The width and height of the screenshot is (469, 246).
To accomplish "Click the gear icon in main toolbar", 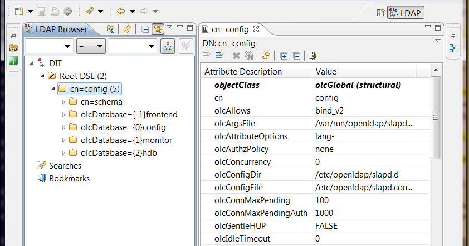I will 67,12.
